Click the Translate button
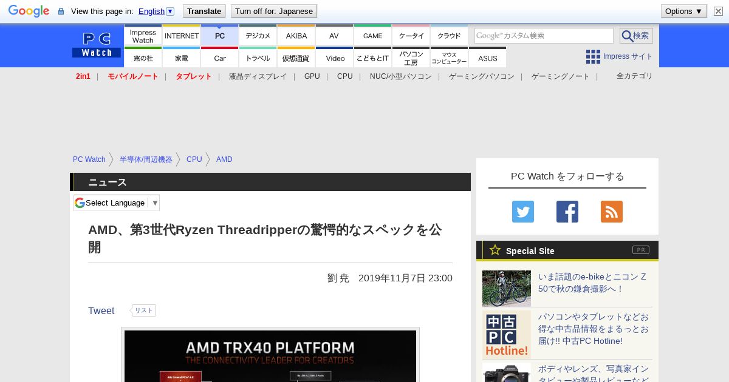 [204, 11]
